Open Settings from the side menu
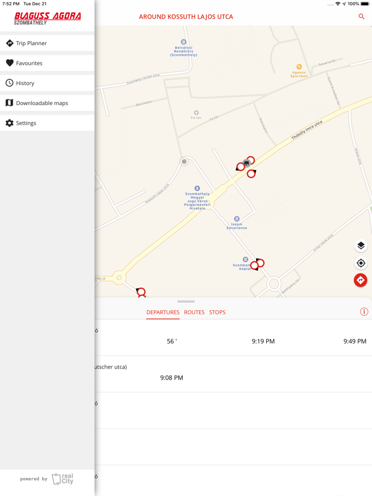 pyautogui.click(x=47, y=123)
